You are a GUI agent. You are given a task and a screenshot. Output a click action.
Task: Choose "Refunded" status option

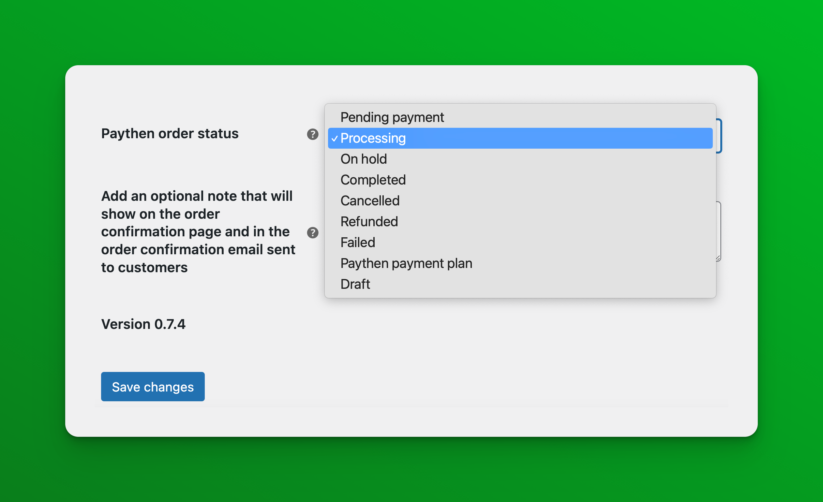pos(520,222)
